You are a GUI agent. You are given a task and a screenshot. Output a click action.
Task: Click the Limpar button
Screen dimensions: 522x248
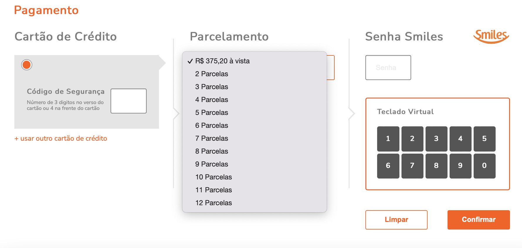coord(396,220)
